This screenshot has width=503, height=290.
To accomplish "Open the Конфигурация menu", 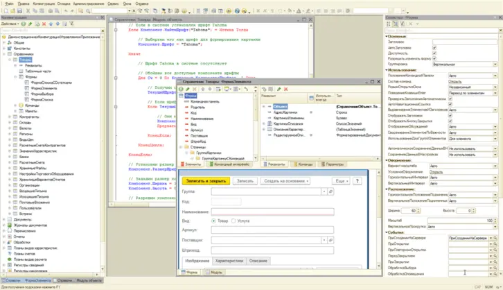I will coord(42,3).
